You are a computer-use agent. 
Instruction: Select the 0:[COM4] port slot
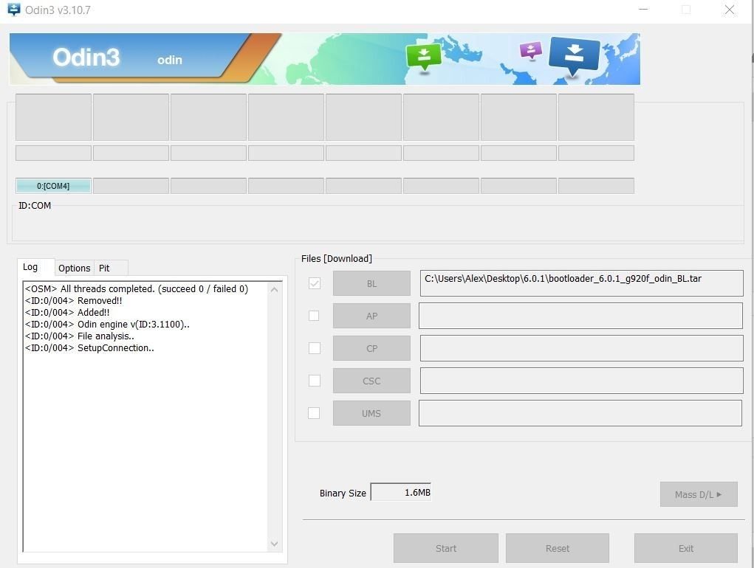point(53,186)
